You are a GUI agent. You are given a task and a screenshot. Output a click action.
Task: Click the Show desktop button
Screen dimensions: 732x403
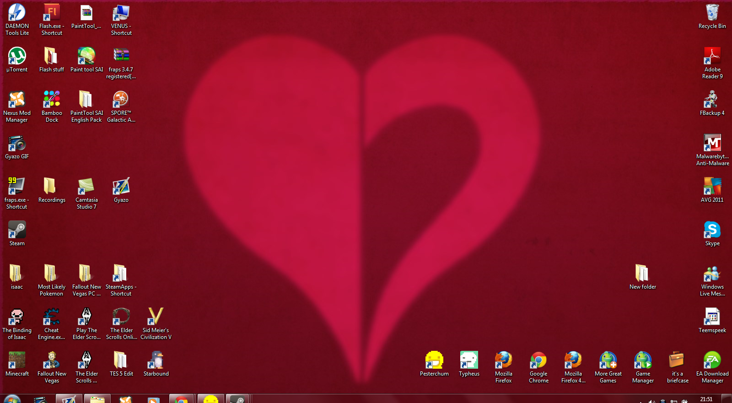(x=727, y=399)
